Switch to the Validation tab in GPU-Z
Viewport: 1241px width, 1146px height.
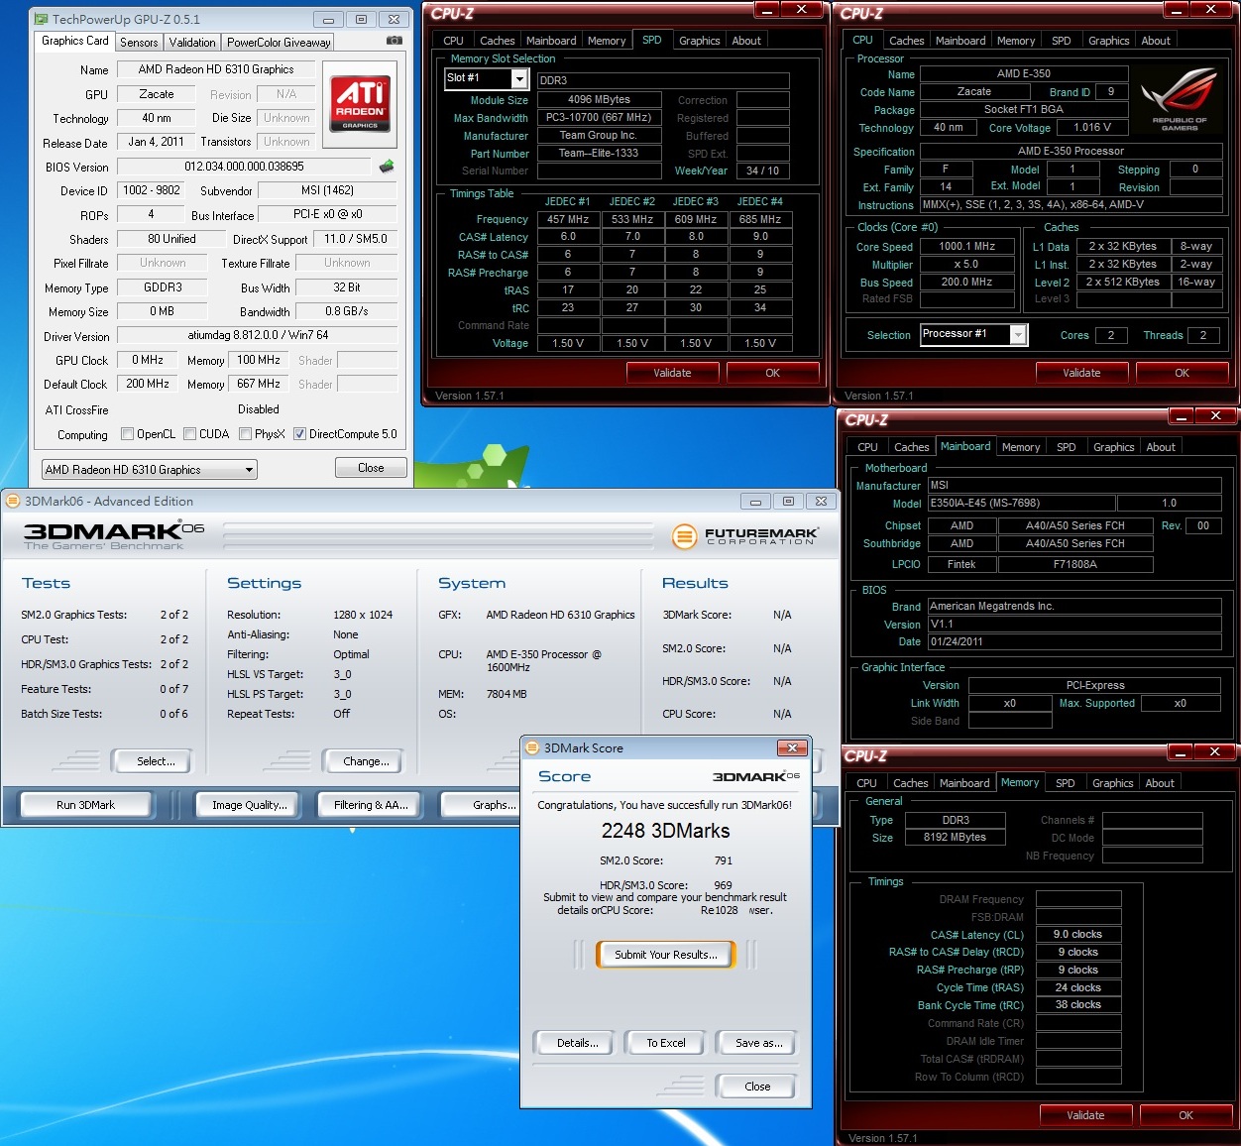click(x=192, y=43)
